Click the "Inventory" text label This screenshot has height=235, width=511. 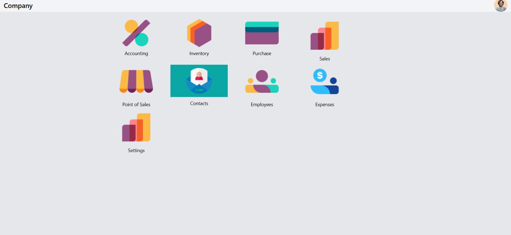coord(199,54)
